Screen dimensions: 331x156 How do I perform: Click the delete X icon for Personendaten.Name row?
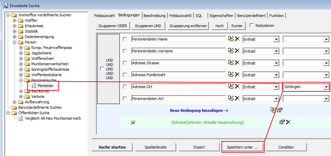point(237,39)
